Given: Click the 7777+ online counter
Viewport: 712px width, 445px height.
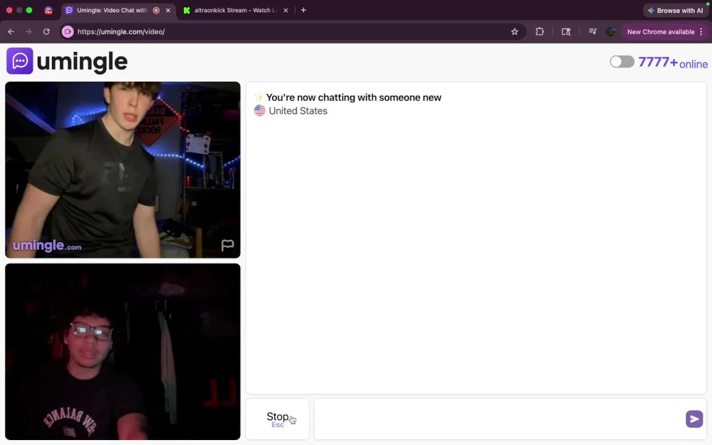Looking at the screenshot, I should click(673, 62).
